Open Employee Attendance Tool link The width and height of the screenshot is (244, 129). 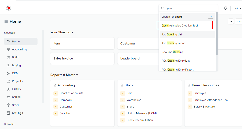point(211,100)
